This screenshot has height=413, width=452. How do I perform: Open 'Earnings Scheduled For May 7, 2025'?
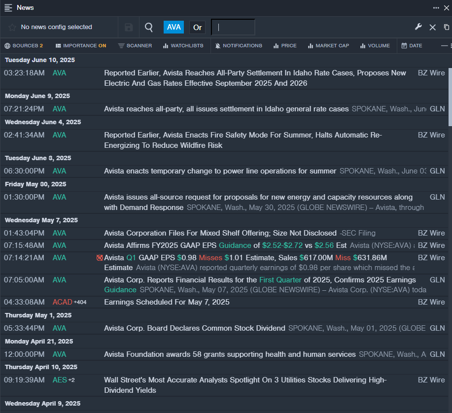pyautogui.click(x=167, y=302)
